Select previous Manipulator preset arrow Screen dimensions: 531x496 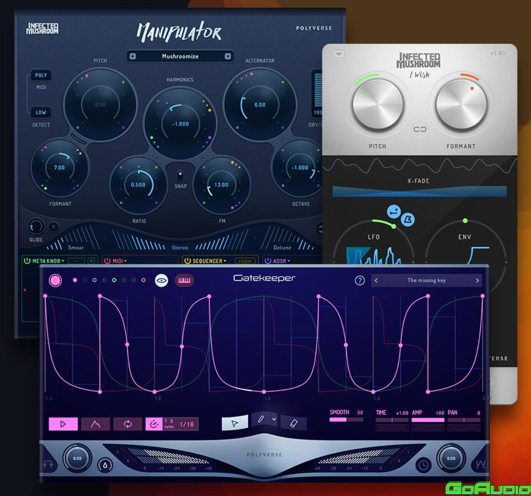point(133,56)
